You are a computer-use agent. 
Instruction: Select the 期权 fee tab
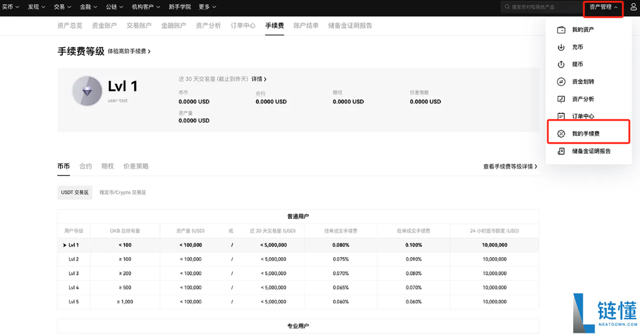coord(108,166)
